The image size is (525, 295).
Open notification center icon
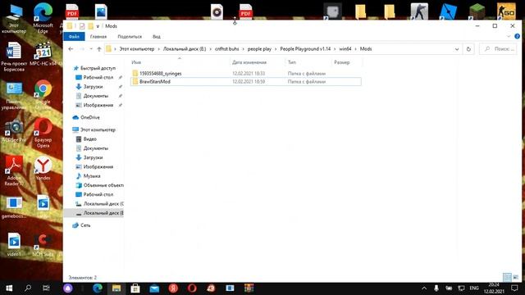click(x=514, y=288)
